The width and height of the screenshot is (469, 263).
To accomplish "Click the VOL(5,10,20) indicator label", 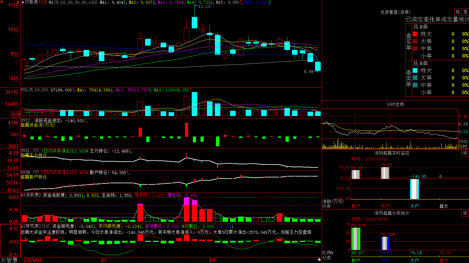I will 35,90.
